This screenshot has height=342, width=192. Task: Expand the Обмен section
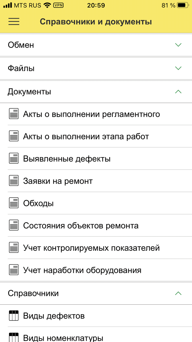coord(96,45)
